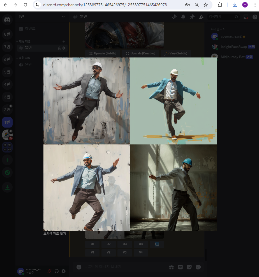Click Vary (Subtle) button
Image resolution: width=259 pixels, height=277 pixels.
point(176,53)
